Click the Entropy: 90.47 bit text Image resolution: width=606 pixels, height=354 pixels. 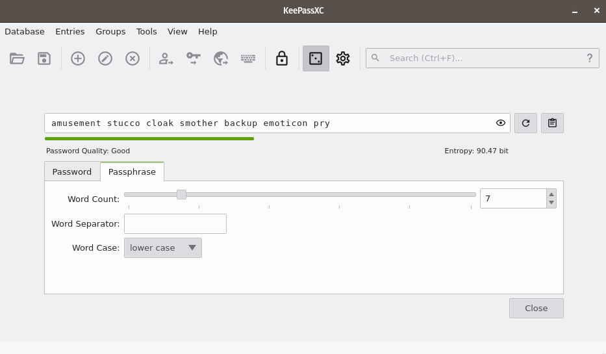tap(476, 151)
